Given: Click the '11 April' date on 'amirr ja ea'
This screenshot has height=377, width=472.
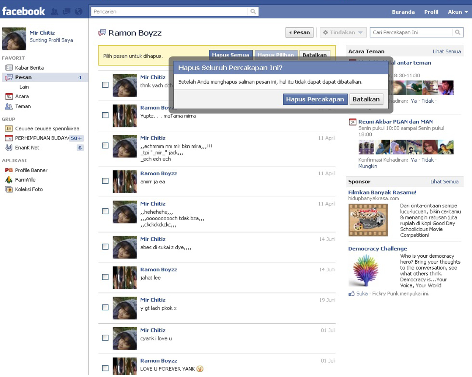Looking at the screenshot, I should coord(327,173).
